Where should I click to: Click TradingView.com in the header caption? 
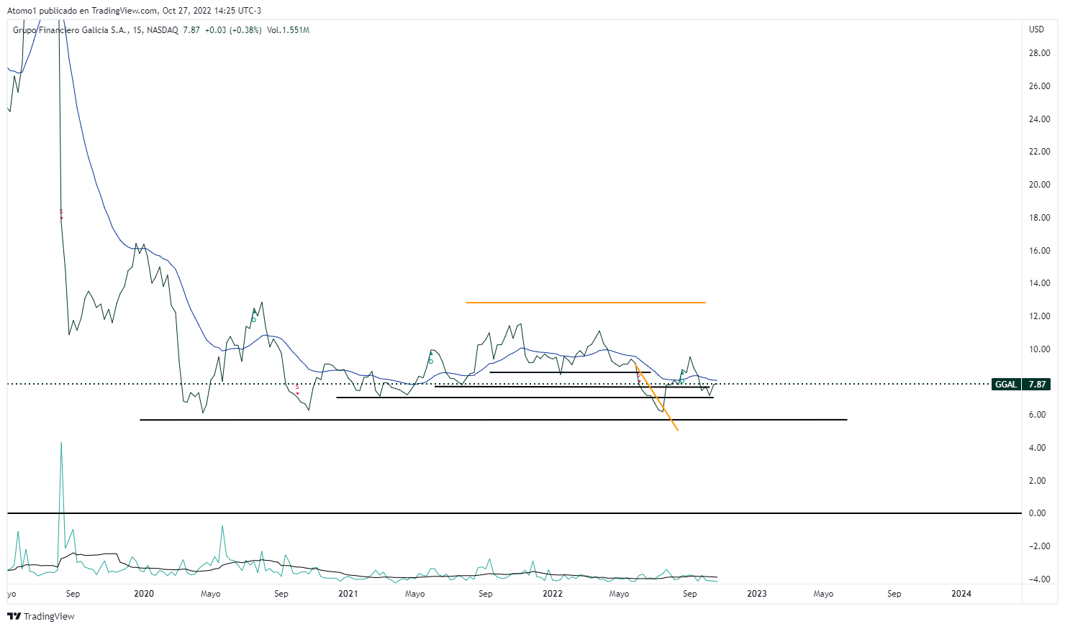click(124, 11)
